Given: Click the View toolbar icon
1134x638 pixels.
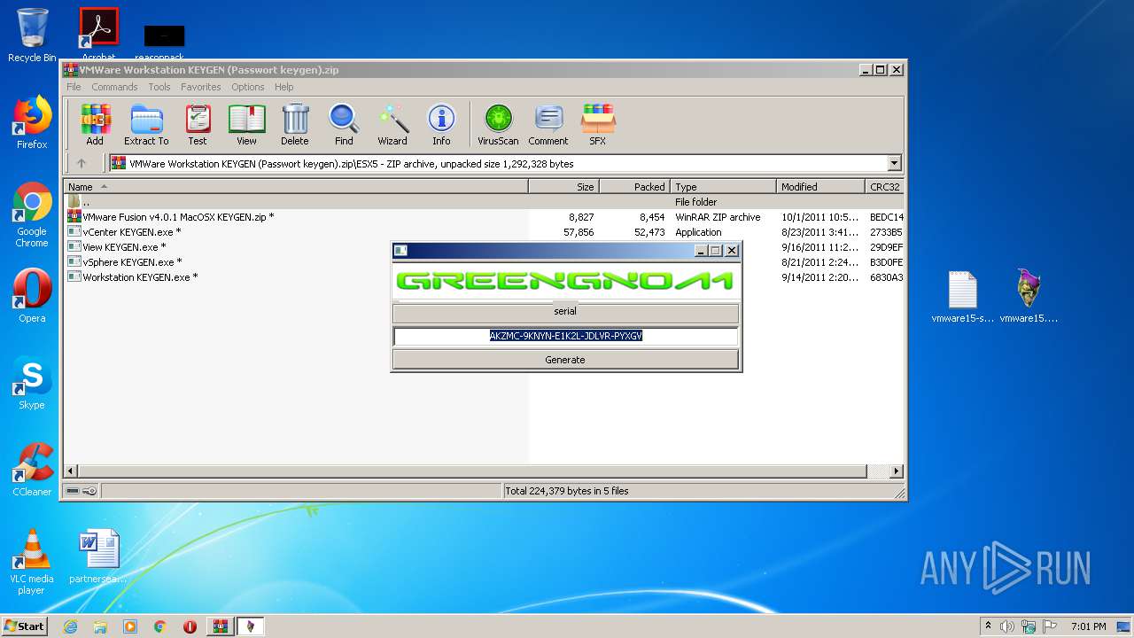Looking at the screenshot, I should coord(246,125).
